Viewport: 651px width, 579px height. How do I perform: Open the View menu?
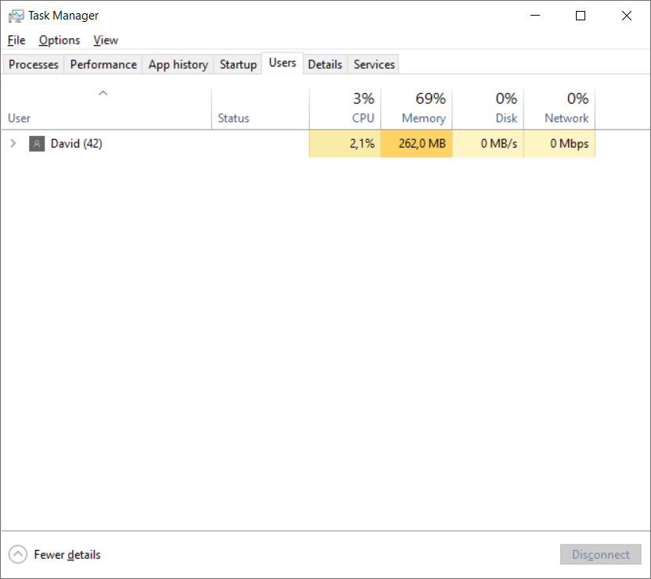(x=106, y=40)
